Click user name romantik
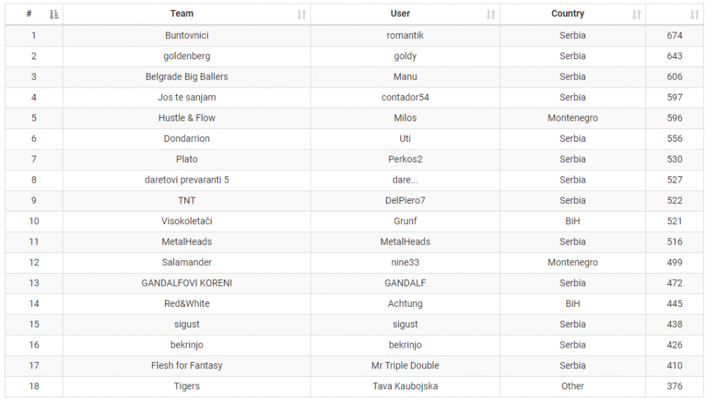 [x=405, y=35]
